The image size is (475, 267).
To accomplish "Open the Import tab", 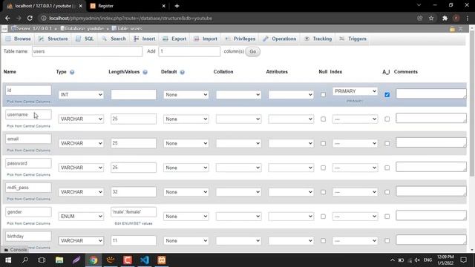I will click(x=206, y=39).
